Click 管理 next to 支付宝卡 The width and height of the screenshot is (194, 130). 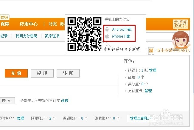pyautogui.click(x=148, y=91)
